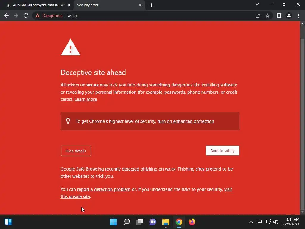
Task: Switch to the Анонимная загрузка файла tab
Action: [x=37, y=5]
